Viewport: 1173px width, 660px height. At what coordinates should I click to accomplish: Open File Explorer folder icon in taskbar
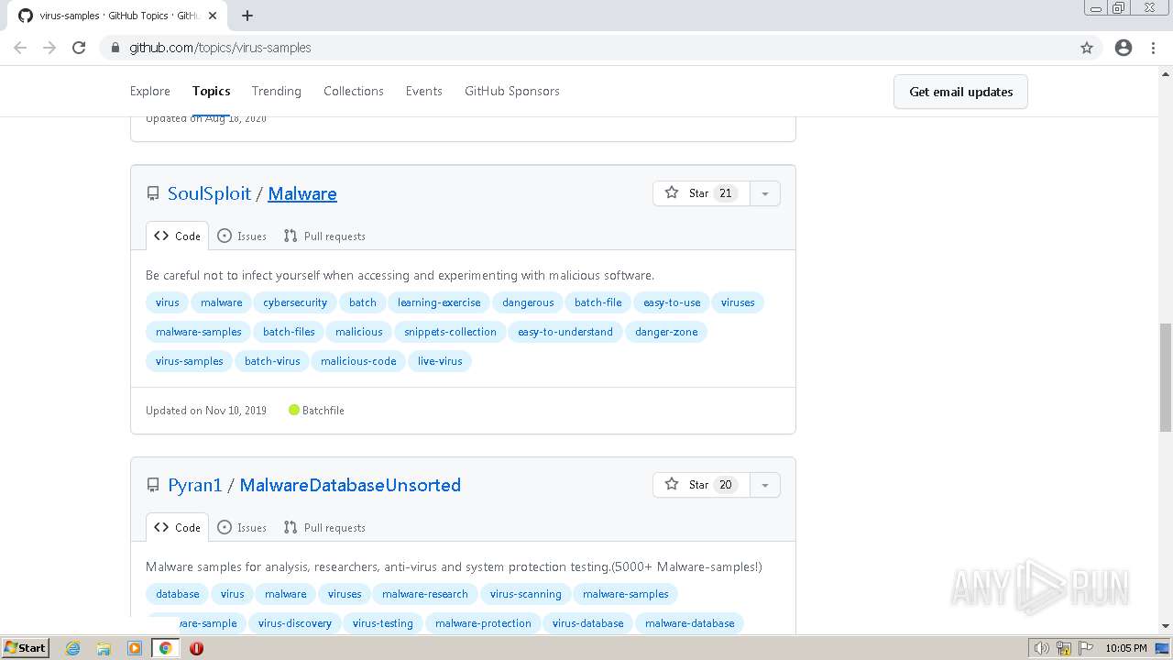click(x=104, y=648)
